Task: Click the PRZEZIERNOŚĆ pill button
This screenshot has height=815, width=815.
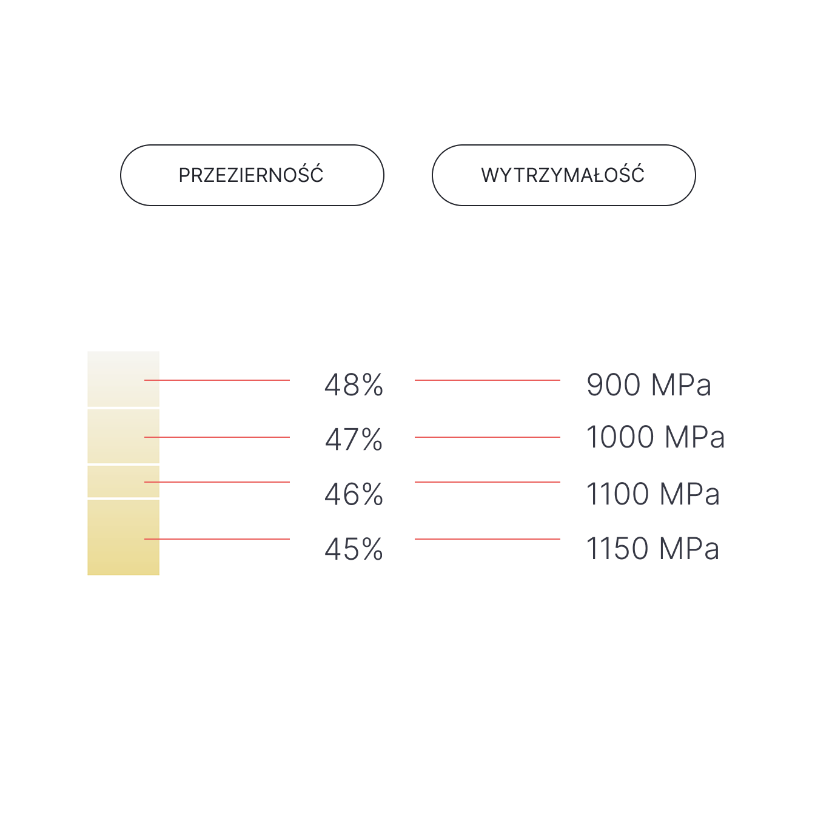Action: click(x=252, y=175)
